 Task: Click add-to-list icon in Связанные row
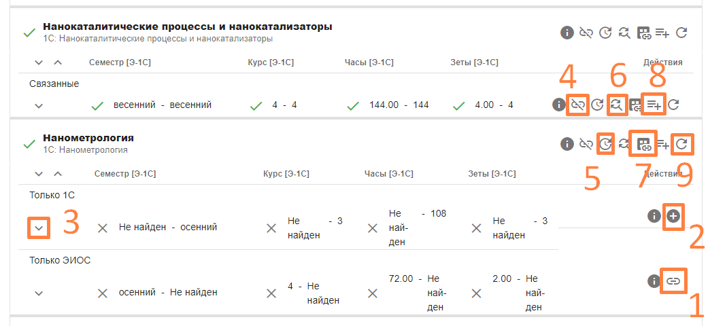655,105
